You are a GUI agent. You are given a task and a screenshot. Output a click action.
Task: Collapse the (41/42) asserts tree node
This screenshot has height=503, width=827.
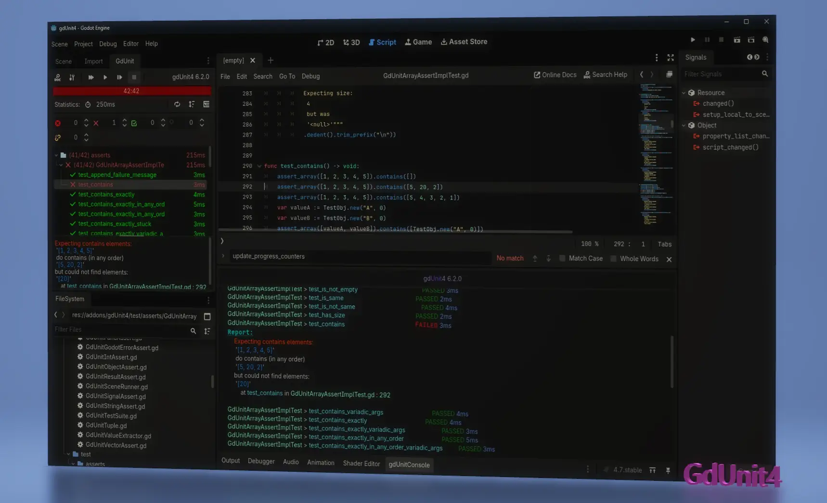click(x=56, y=155)
